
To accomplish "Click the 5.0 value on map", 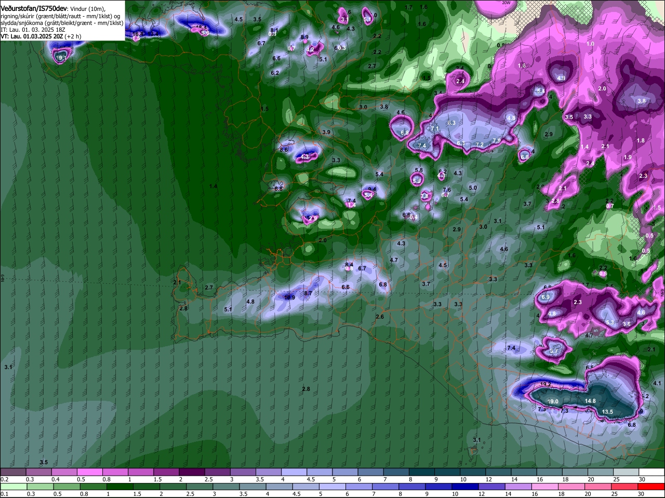I will 473,188.
